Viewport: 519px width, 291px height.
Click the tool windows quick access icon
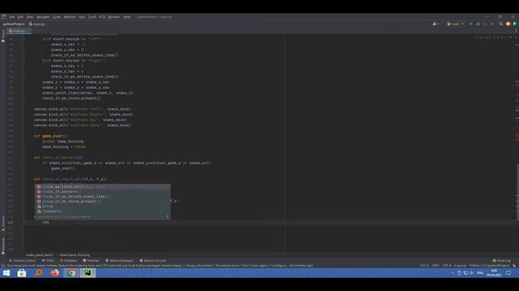[x=3, y=266]
